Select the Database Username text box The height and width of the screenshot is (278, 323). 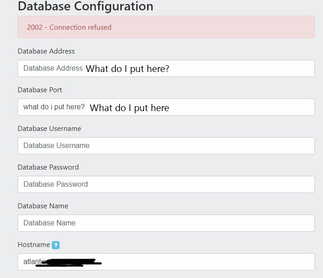coord(166,146)
